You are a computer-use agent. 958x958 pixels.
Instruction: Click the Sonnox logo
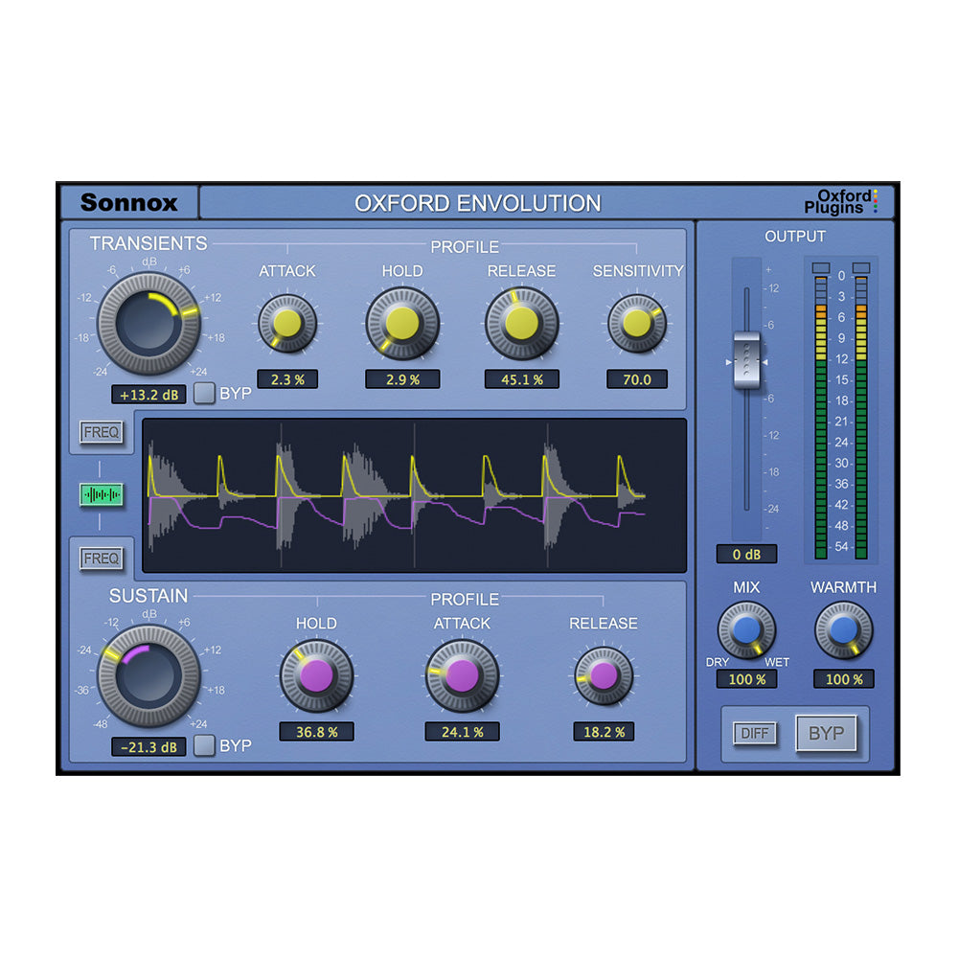137,201
